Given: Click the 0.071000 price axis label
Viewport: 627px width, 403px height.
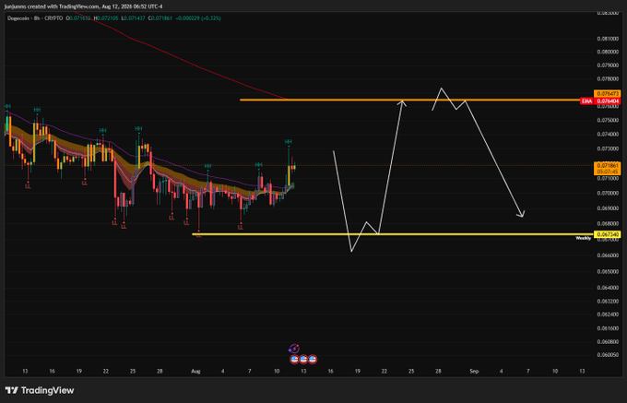Looking at the screenshot, I should pyautogui.click(x=608, y=178).
